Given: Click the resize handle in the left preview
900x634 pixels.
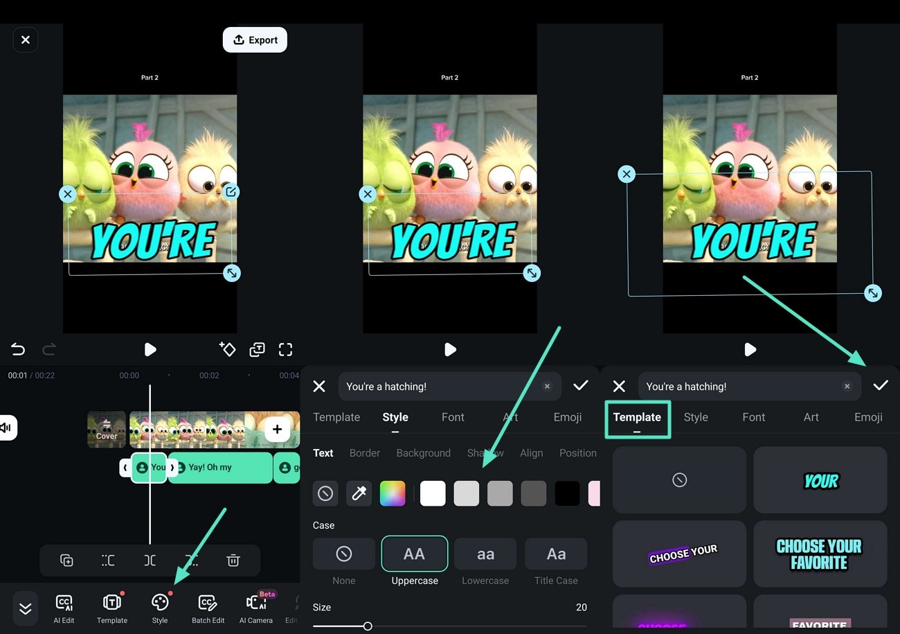Looking at the screenshot, I should 232,274.
